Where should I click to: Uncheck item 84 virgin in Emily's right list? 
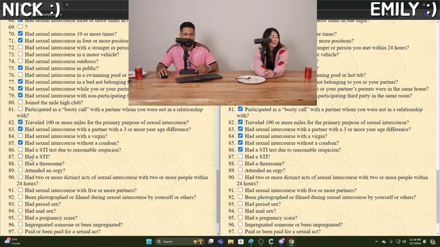click(240, 136)
